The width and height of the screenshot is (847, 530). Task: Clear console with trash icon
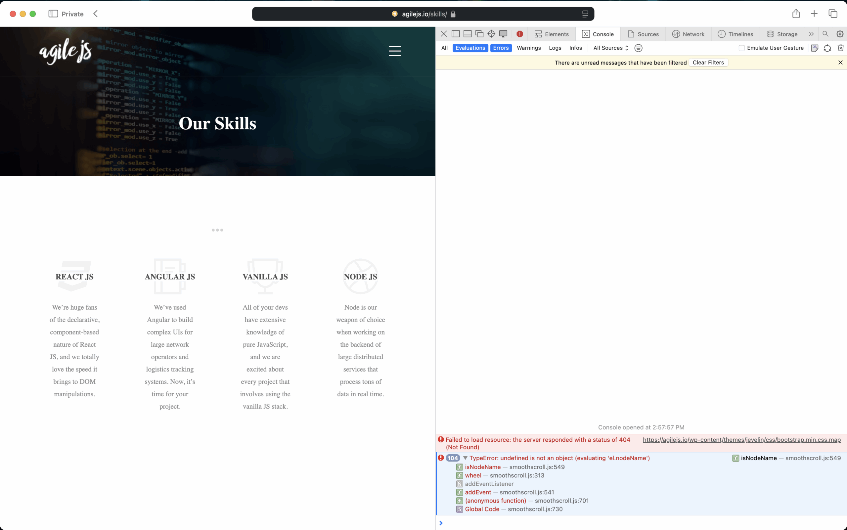(x=840, y=48)
